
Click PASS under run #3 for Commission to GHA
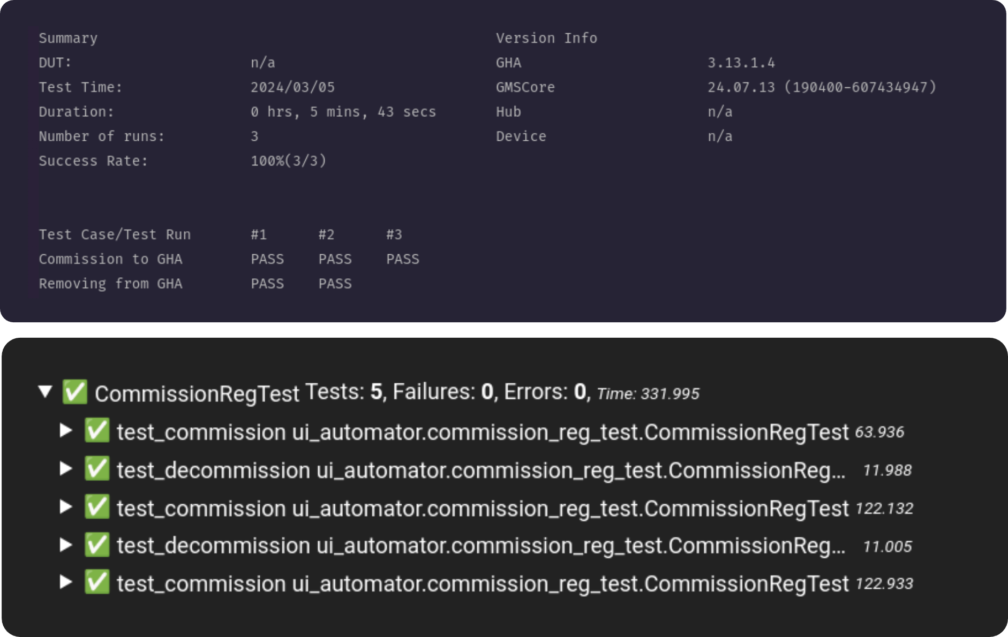tap(402, 259)
